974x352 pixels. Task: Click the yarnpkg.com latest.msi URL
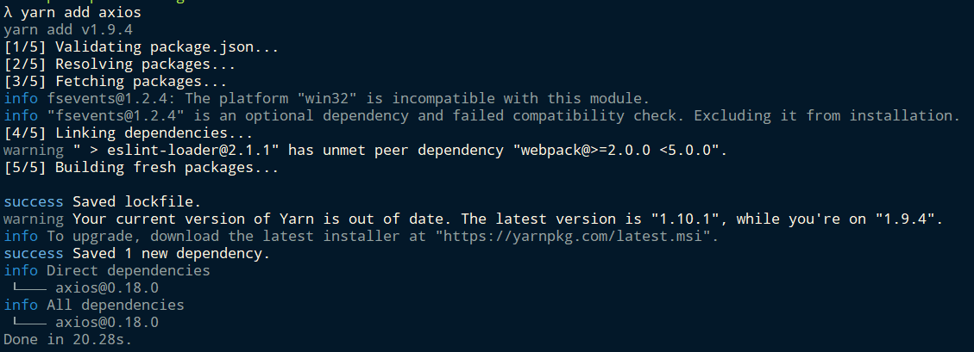[575, 236]
